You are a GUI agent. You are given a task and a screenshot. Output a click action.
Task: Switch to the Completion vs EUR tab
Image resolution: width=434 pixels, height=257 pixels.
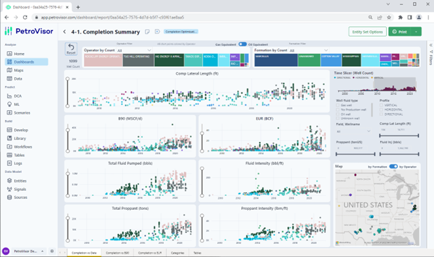(149, 253)
